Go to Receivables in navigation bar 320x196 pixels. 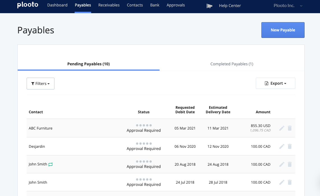109,5
